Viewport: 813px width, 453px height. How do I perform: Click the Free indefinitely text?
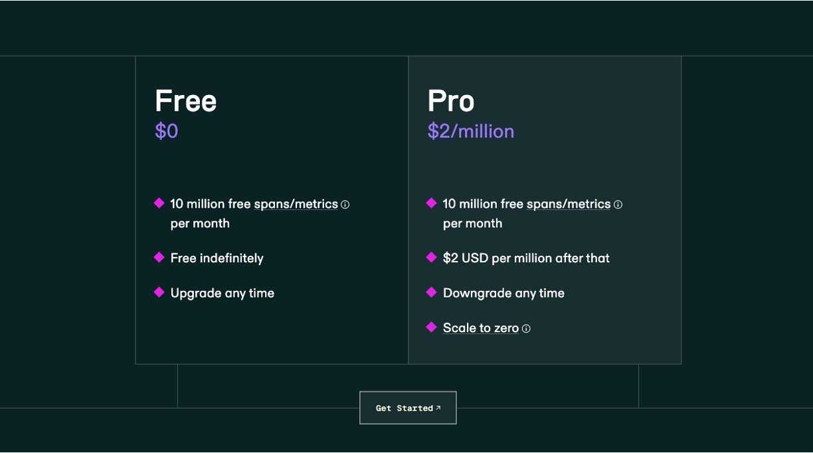click(x=217, y=258)
